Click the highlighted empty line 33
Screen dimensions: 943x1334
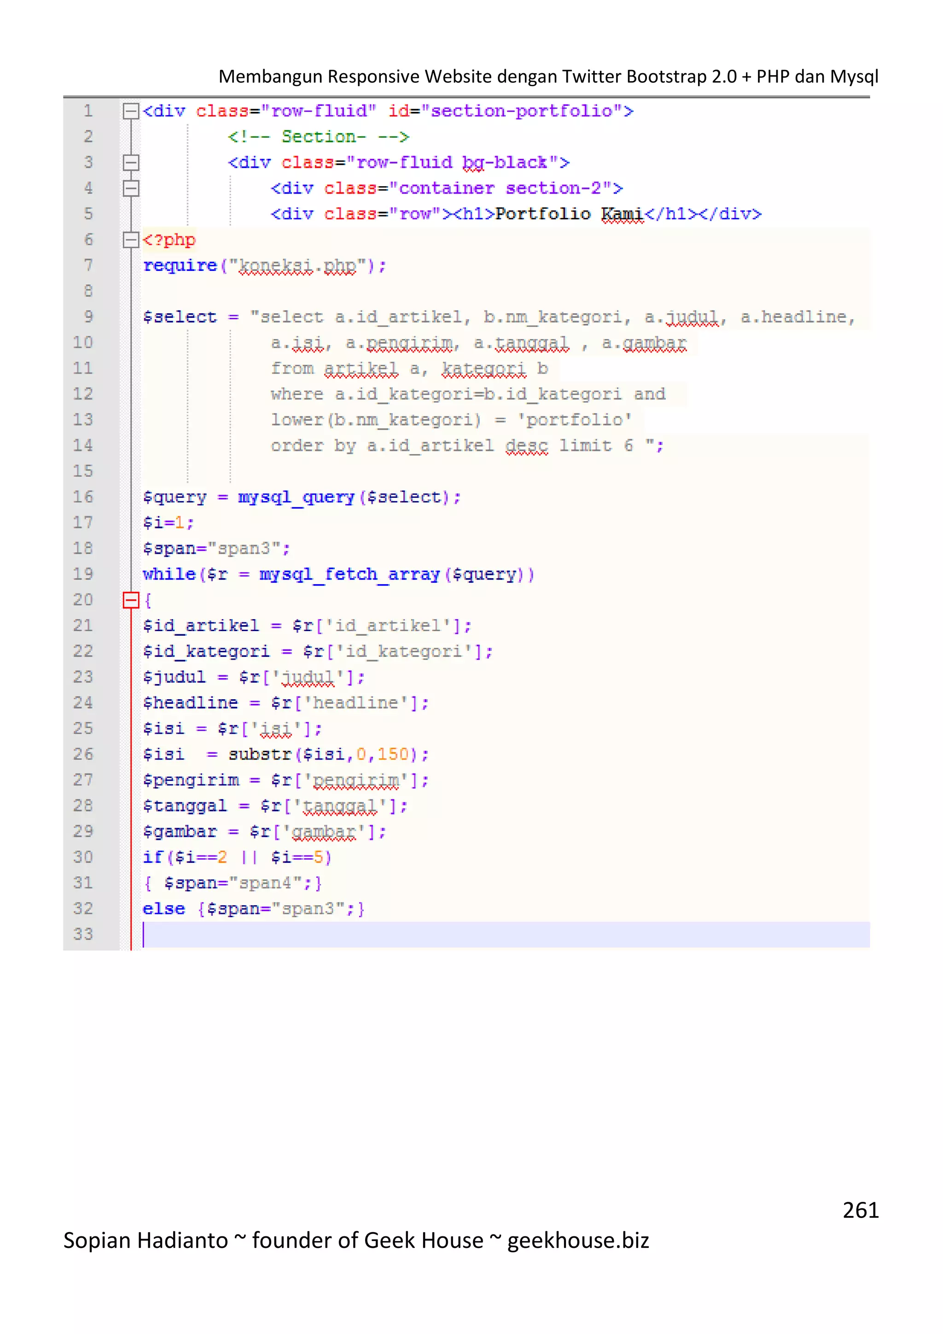506,935
